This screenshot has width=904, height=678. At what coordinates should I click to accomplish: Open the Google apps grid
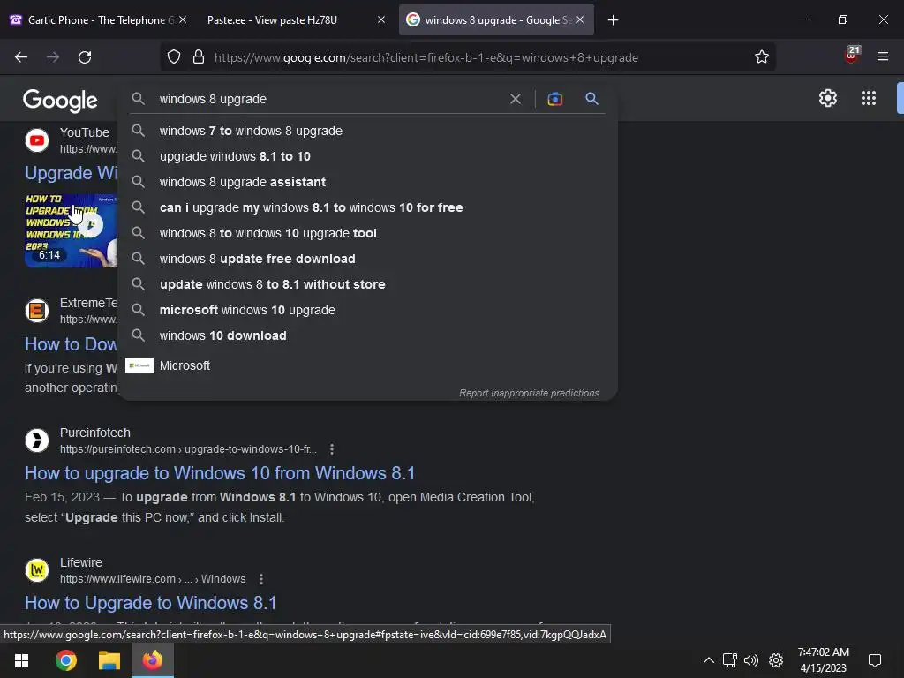pos(869,98)
